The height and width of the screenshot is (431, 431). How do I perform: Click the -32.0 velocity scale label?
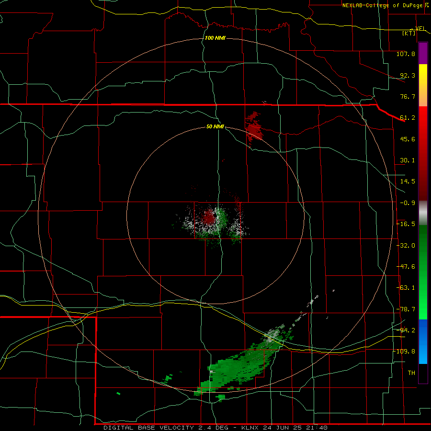pyautogui.click(x=406, y=246)
